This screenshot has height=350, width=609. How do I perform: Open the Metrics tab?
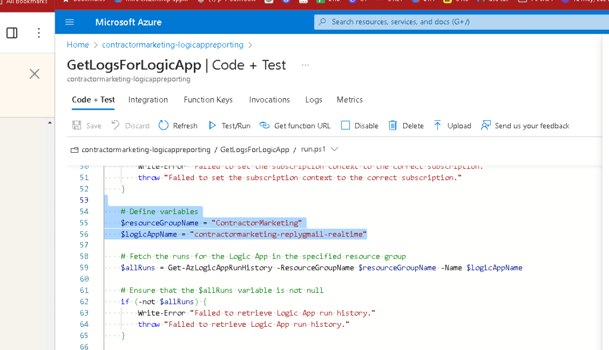click(350, 100)
